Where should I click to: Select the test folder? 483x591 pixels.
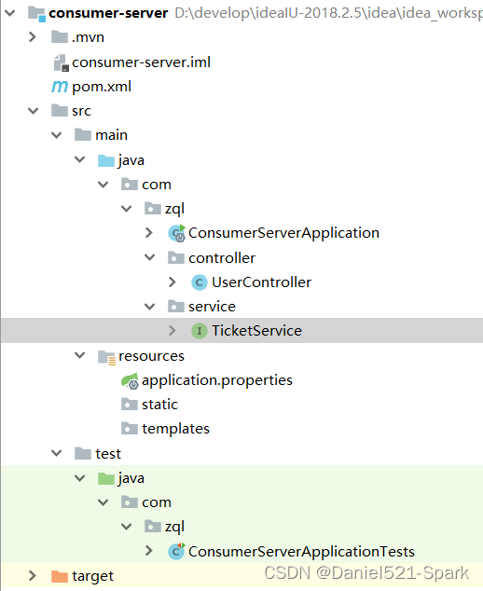[98, 453]
